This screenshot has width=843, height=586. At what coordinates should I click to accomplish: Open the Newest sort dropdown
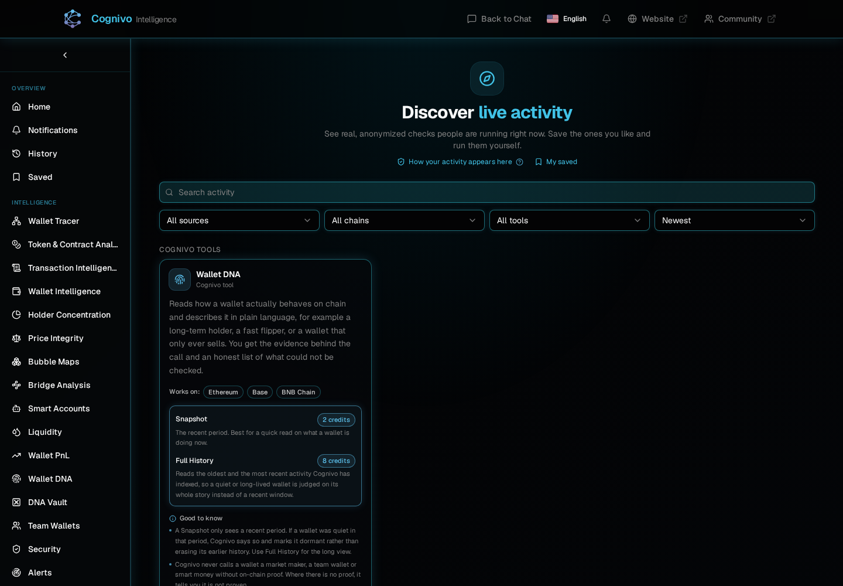pos(735,220)
